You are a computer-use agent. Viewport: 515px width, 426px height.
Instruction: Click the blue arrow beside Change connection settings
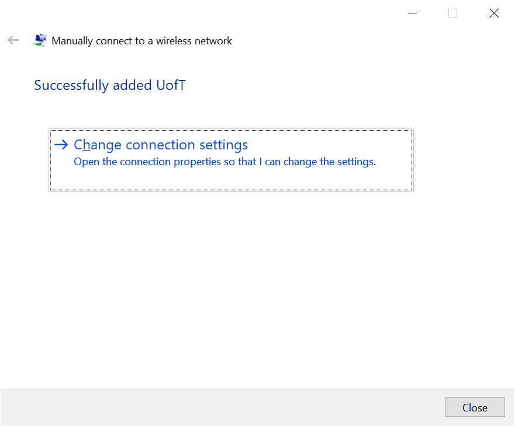61,145
